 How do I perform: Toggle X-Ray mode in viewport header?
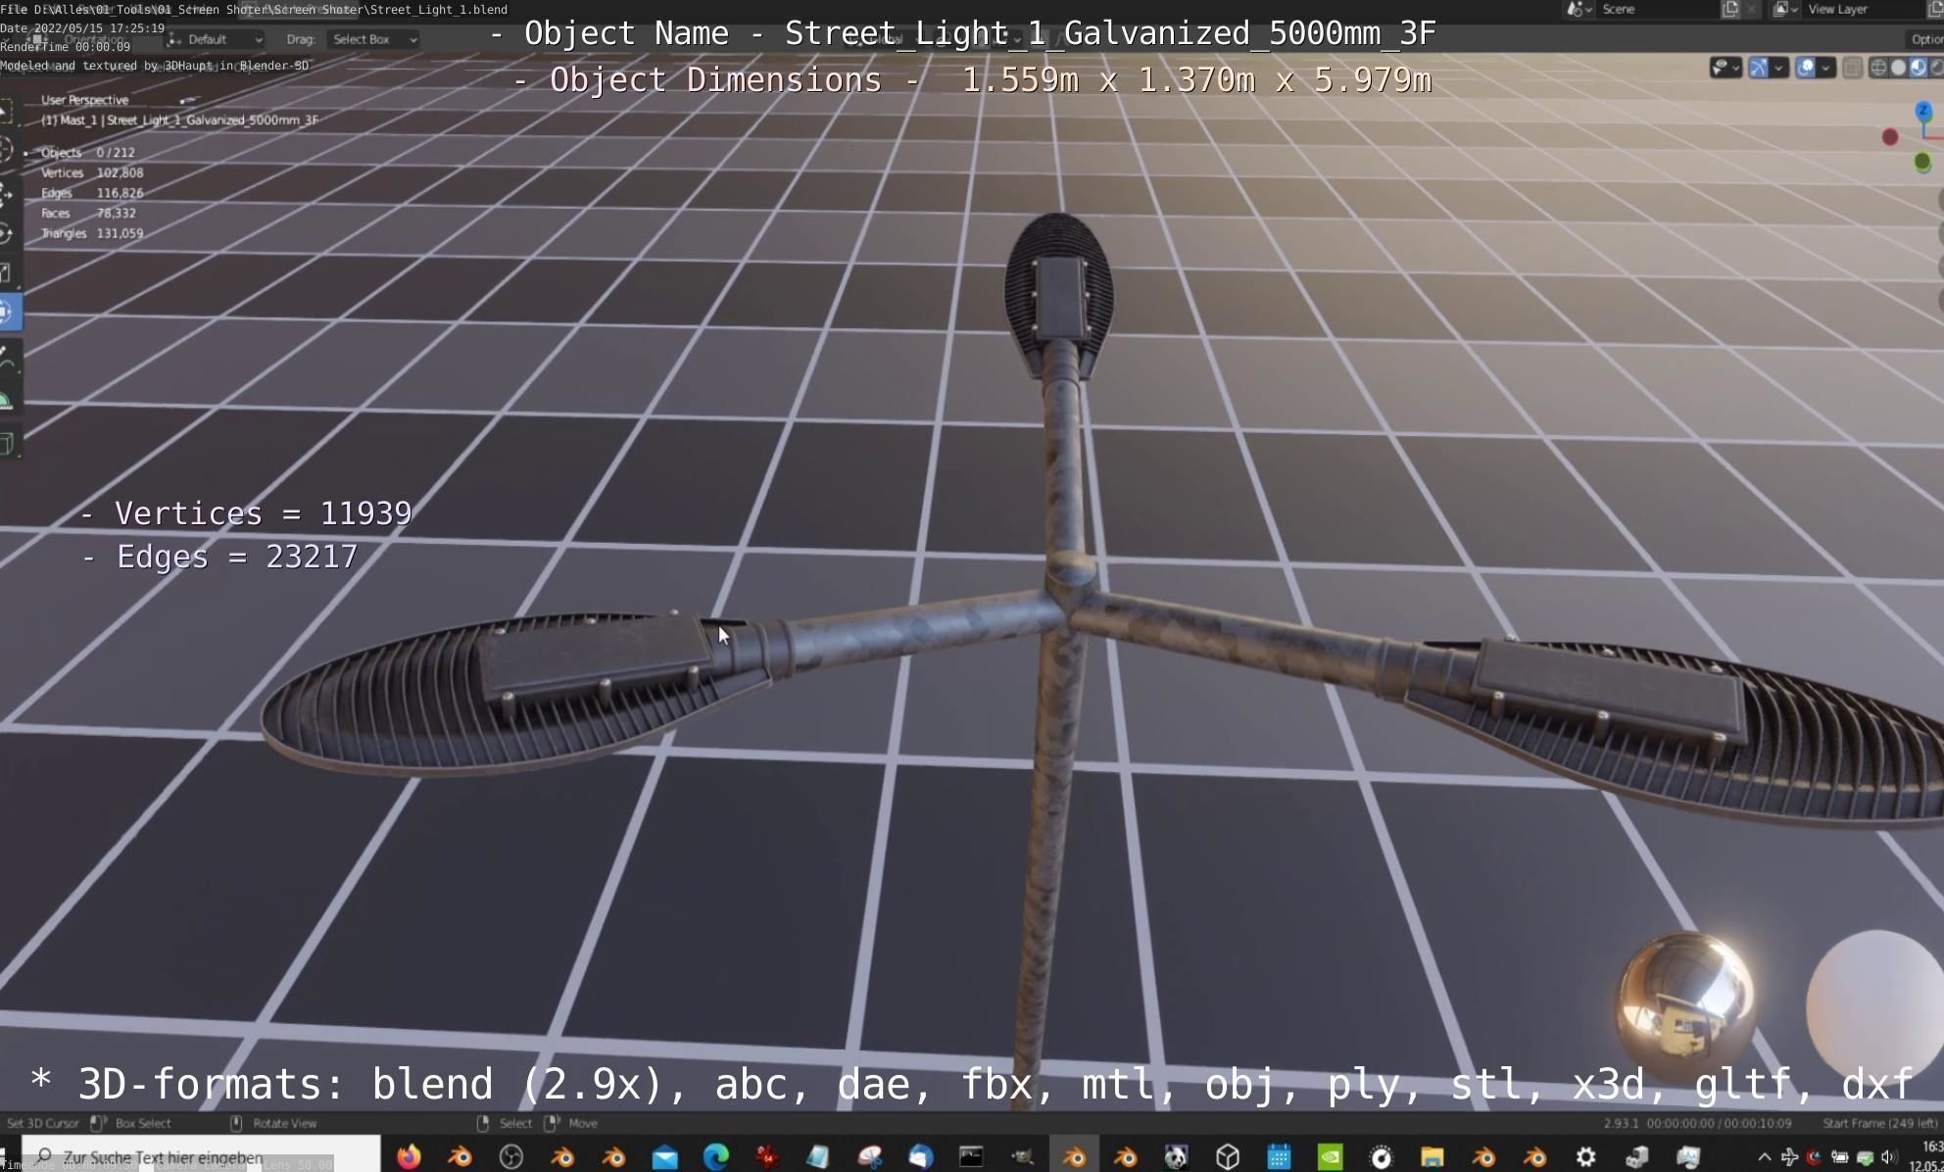coord(1852,68)
